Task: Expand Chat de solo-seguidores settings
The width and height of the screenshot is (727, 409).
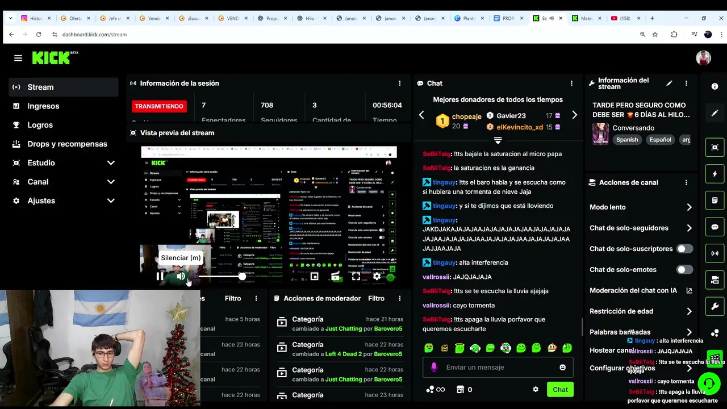Action: (x=641, y=228)
